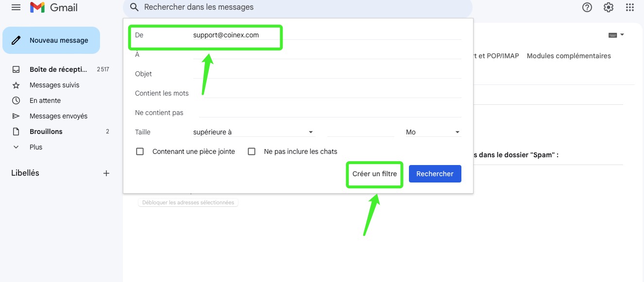The width and height of the screenshot is (644, 282).
Task: Expand the 'Plus' sidebar section
Action: (x=36, y=147)
